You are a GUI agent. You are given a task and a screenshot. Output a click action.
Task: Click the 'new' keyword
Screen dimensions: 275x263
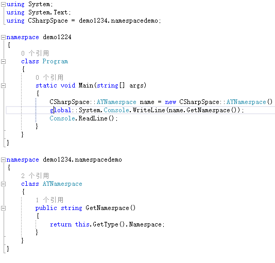tap(170, 102)
